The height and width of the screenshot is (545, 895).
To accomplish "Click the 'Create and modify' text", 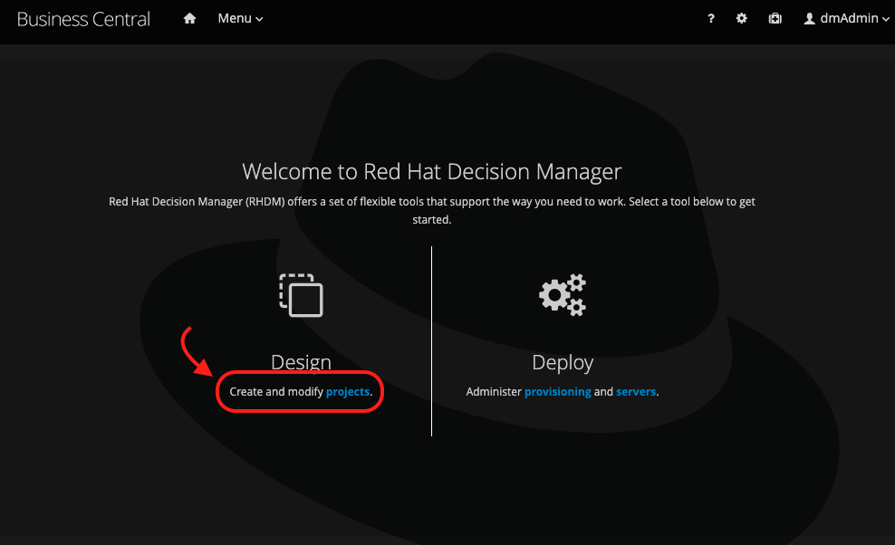I will (x=276, y=392).
